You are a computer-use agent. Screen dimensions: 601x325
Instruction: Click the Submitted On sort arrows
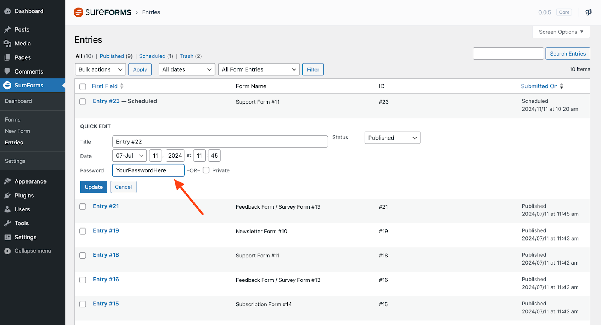562,86
